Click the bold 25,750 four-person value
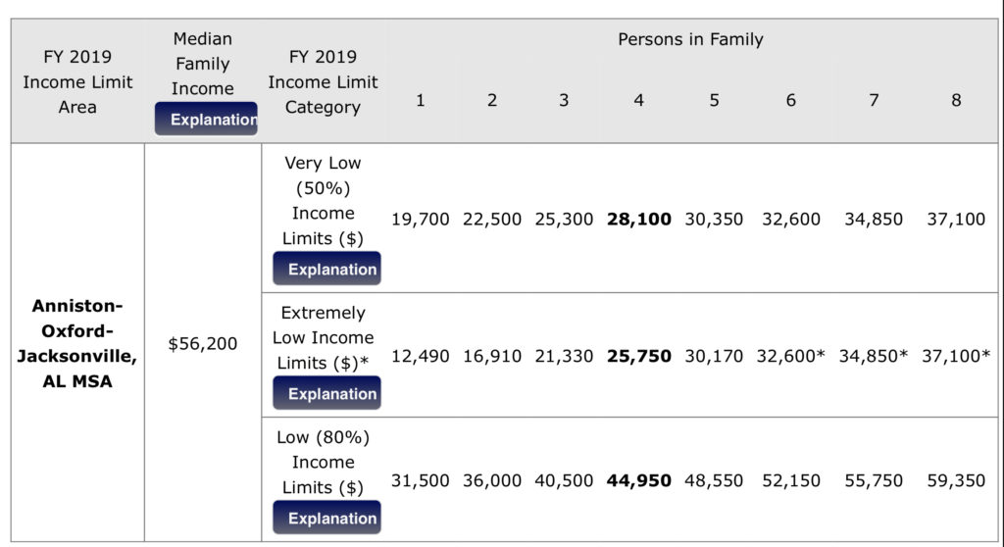This screenshot has width=1004, height=547. (639, 356)
